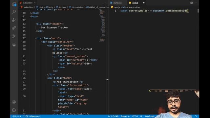The image size is (210, 118).
Task: Click the form-control div on line 28
Action: pyautogui.click(x=71, y=85)
